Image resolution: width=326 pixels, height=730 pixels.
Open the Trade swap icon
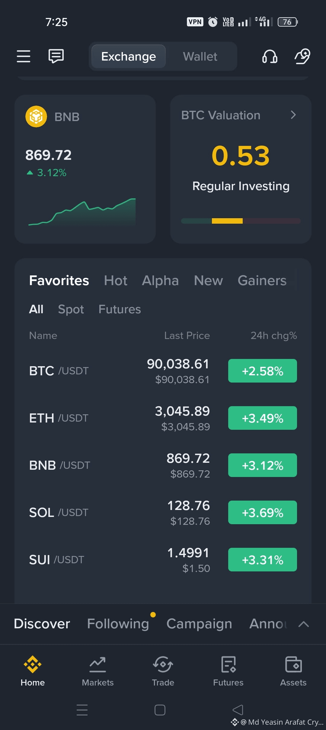coord(163,664)
